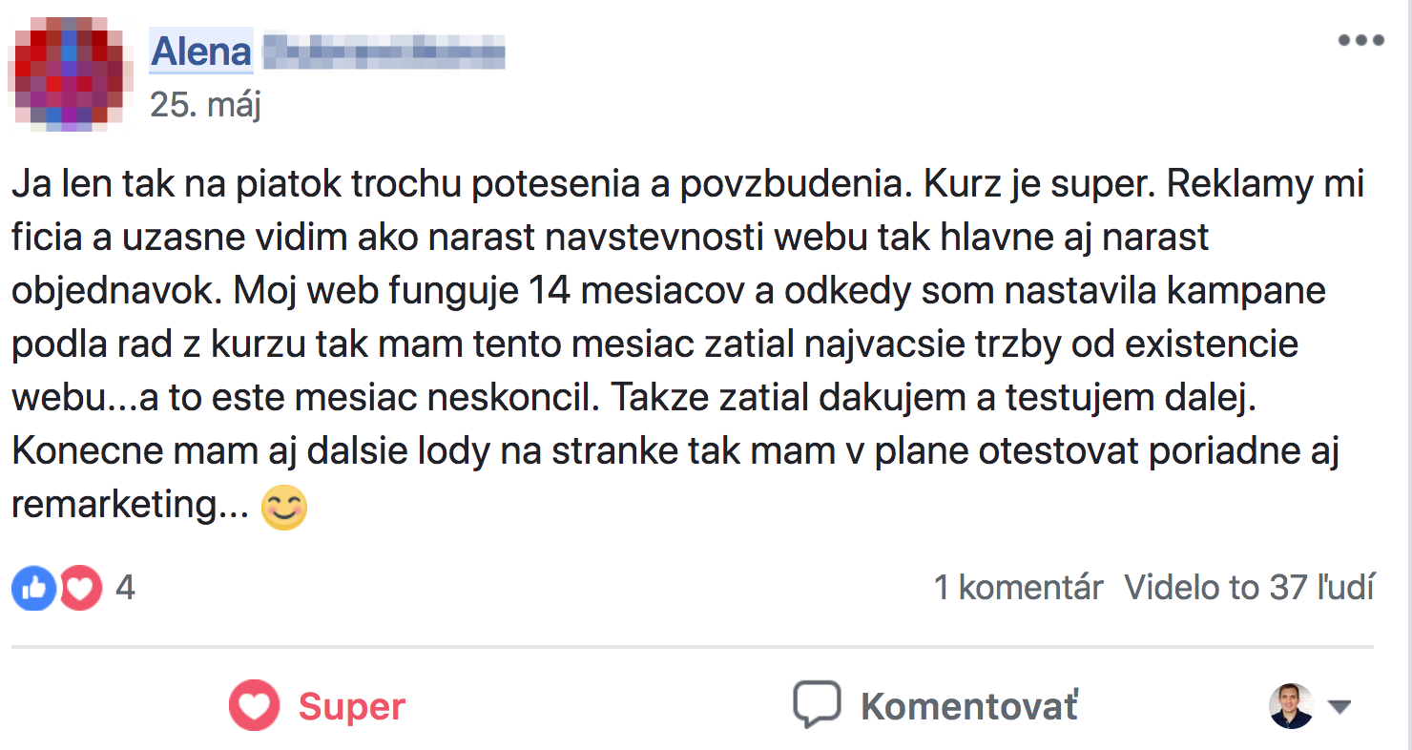Click the blue thumbs-up reaction icon
Screen dimensions: 1412x750
point(34,588)
